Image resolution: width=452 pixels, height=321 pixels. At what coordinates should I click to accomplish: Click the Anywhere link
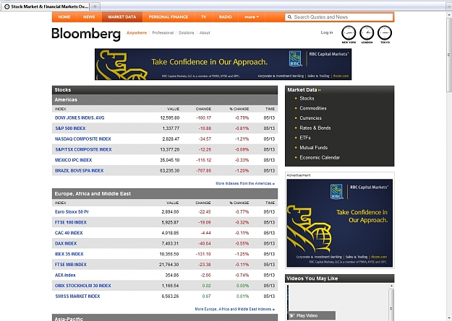(137, 32)
